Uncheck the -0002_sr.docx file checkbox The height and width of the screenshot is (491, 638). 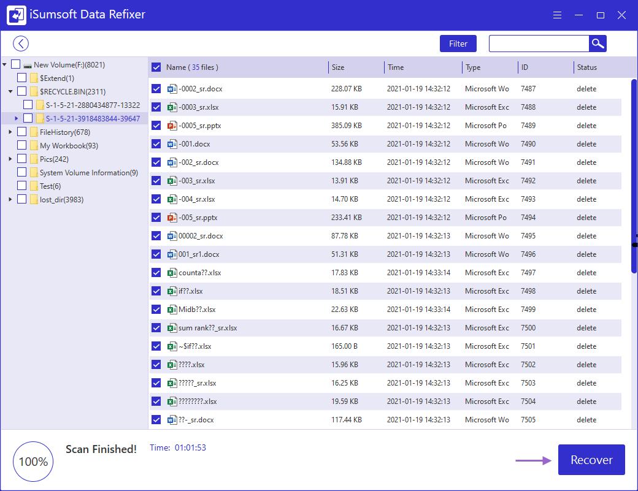pos(156,89)
